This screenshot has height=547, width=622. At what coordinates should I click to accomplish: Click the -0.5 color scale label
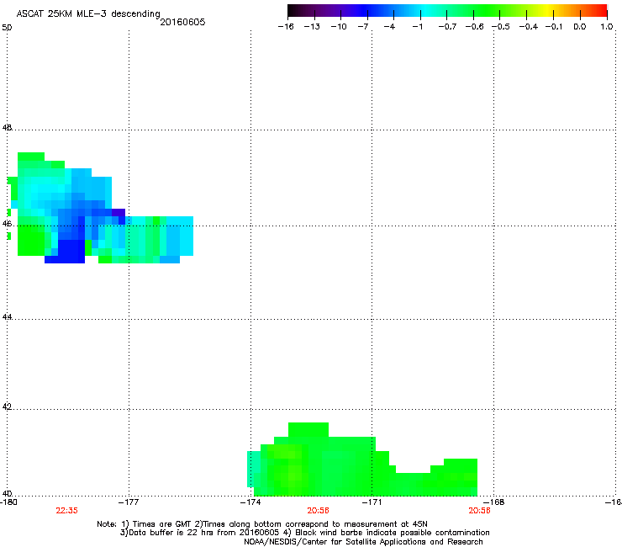point(501,27)
